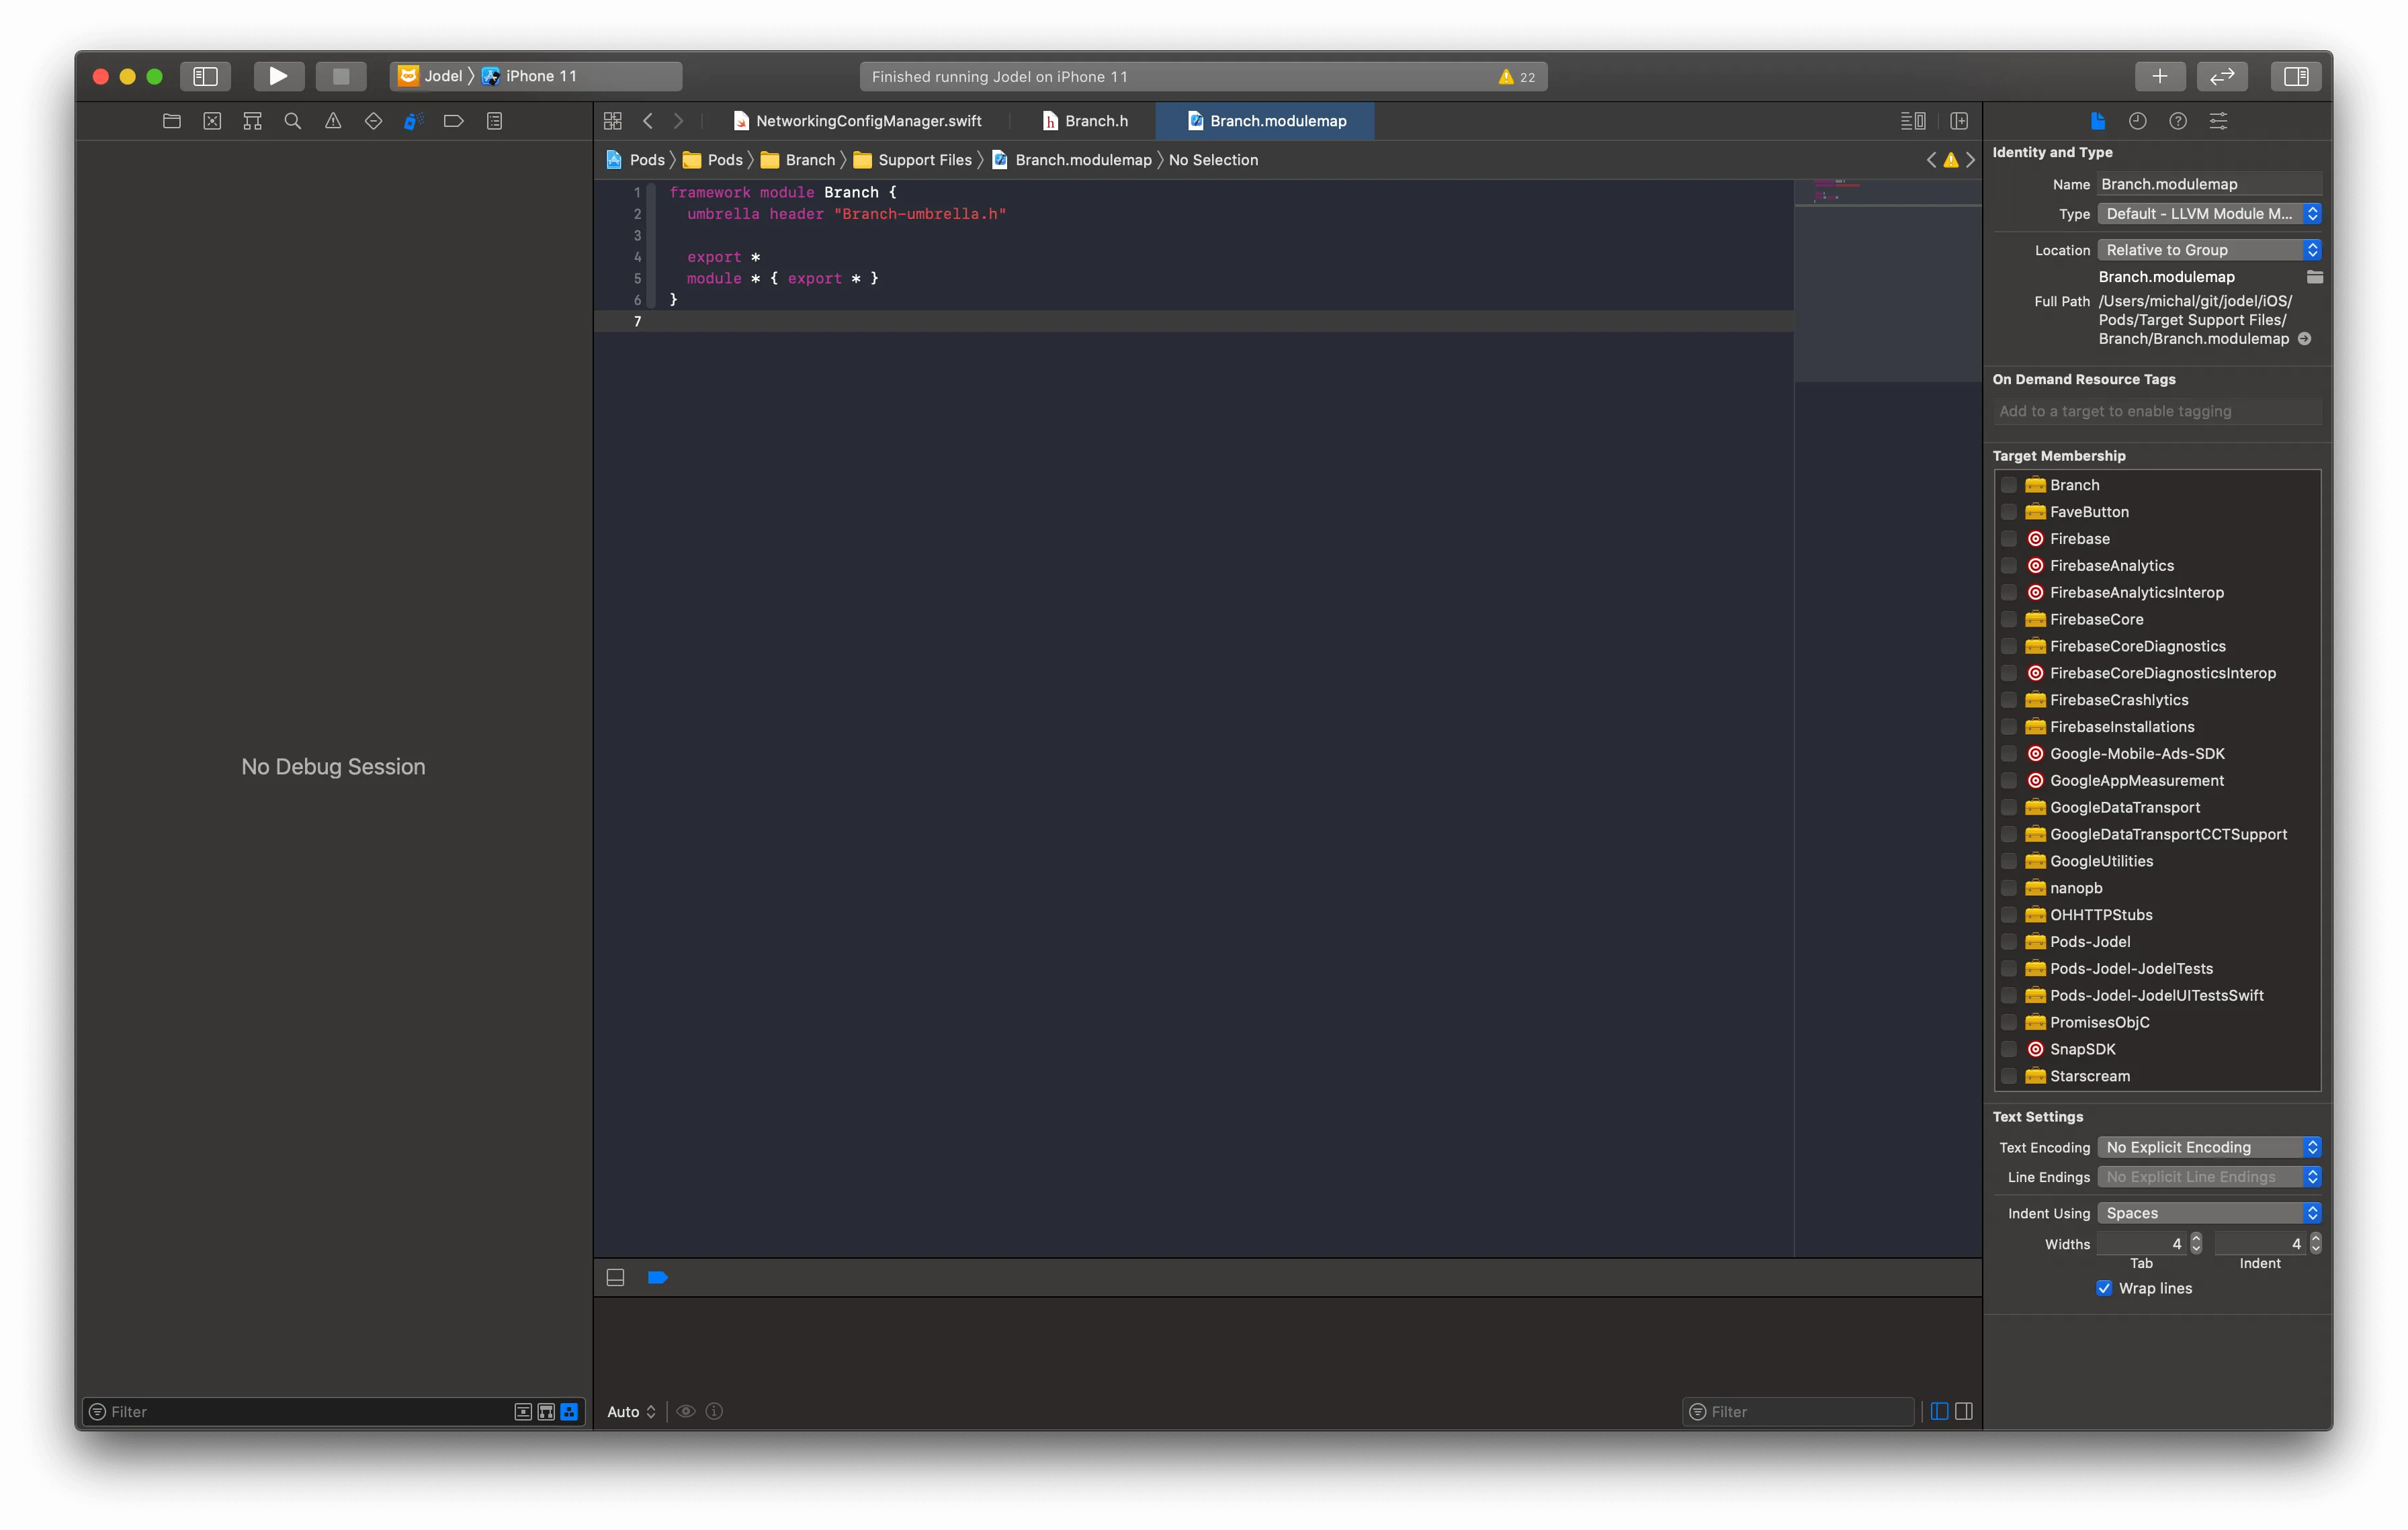Show the History inspector

point(2138,121)
